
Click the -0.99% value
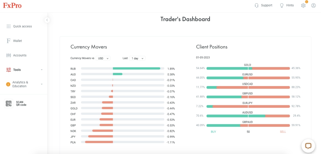171,137
